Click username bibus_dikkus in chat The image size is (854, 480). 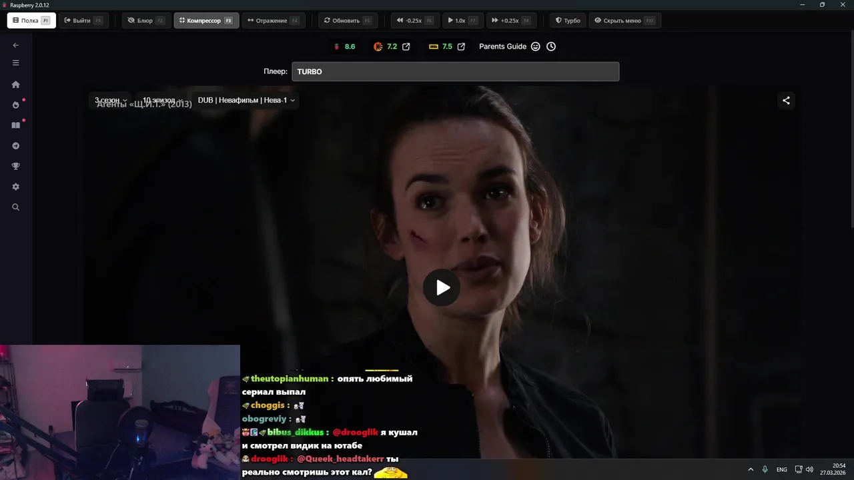[295, 432]
